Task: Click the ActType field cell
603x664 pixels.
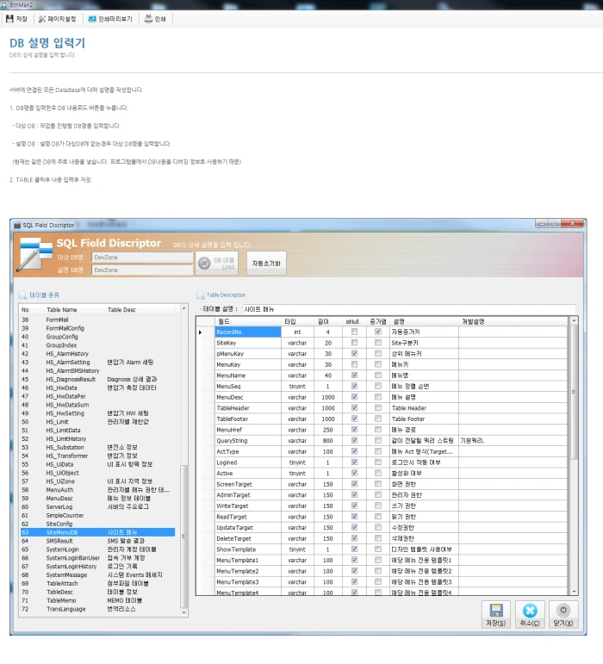Action: [x=248, y=451]
